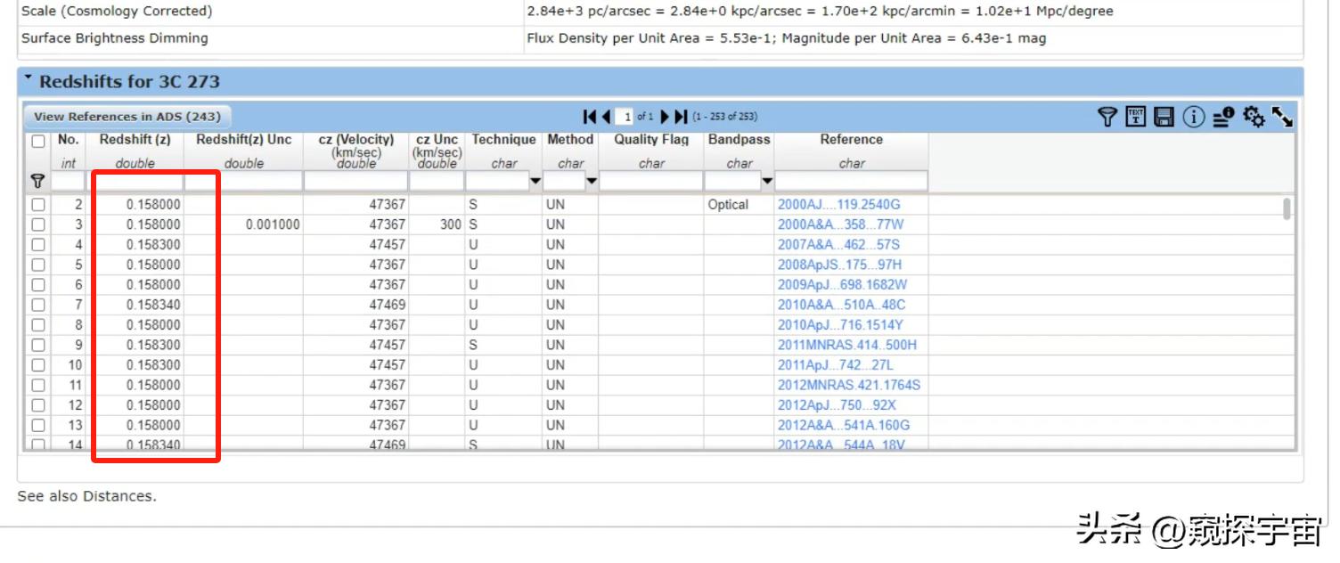
Task: Check the box for row number 2
Action: tap(38, 205)
